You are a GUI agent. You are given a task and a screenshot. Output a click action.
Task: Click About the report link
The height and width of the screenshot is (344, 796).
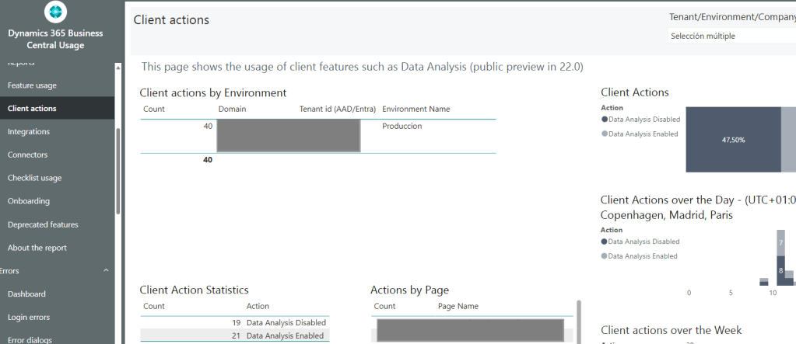click(37, 248)
